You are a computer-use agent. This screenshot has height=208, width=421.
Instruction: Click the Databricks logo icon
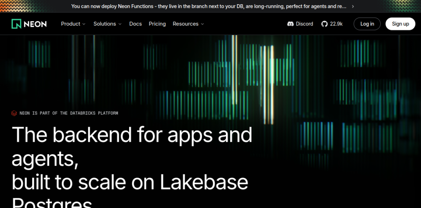14,113
